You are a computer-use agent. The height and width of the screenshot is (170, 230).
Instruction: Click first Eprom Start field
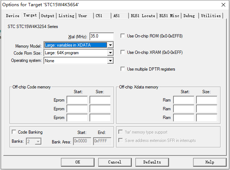point(77,100)
